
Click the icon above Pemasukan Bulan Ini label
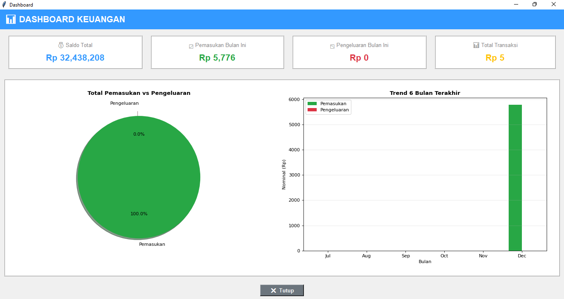point(191,45)
